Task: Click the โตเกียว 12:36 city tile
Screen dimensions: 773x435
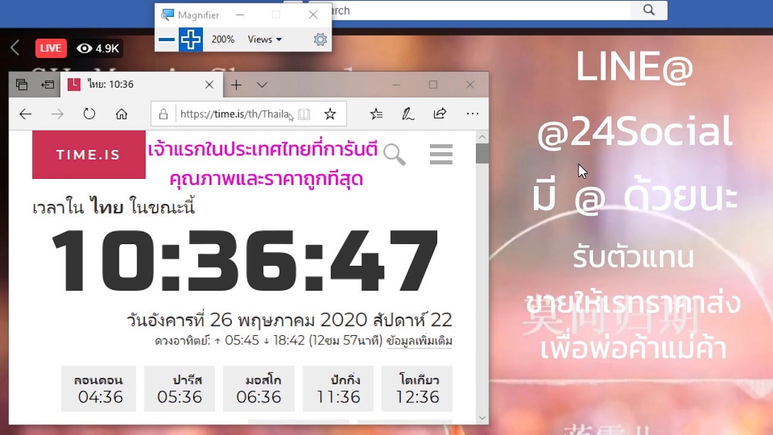Action: click(417, 389)
